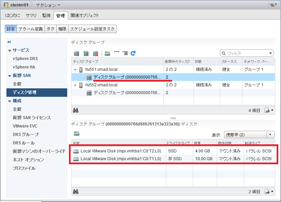Open DRS ルール
The width and height of the screenshot is (281, 202).
tap(24, 143)
